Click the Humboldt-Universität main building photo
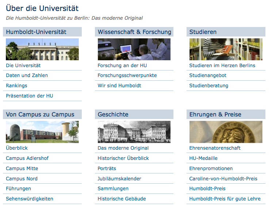The width and height of the screenshot is (272, 207). [42, 49]
